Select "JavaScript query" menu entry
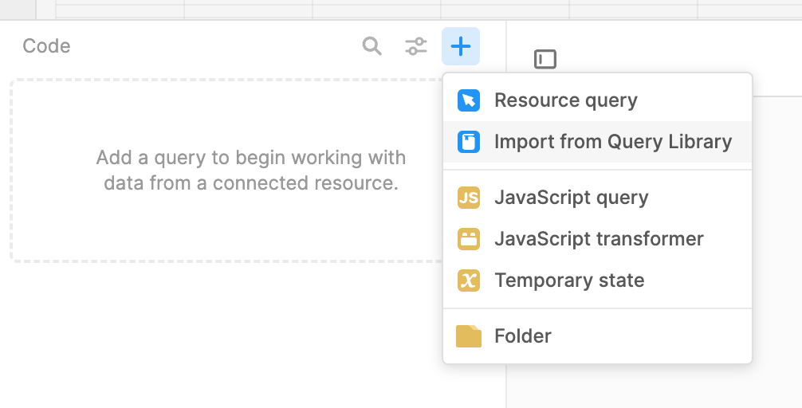Screen dimensions: 802x408 click(x=571, y=198)
